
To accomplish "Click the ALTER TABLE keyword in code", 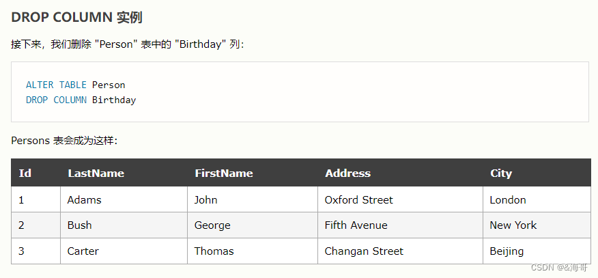I will (56, 85).
